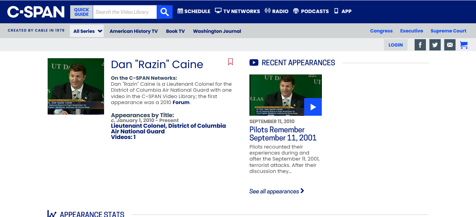The image size is (476, 217).
Task: Click the Created by Cable in 1979 text
Action: 36,31
